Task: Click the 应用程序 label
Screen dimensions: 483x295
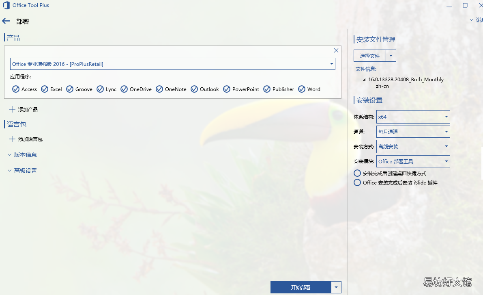Action: click(x=20, y=76)
